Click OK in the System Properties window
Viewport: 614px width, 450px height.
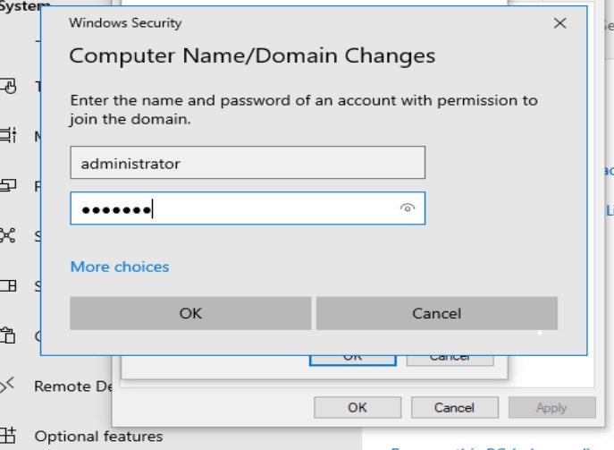pyautogui.click(x=357, y=408)
